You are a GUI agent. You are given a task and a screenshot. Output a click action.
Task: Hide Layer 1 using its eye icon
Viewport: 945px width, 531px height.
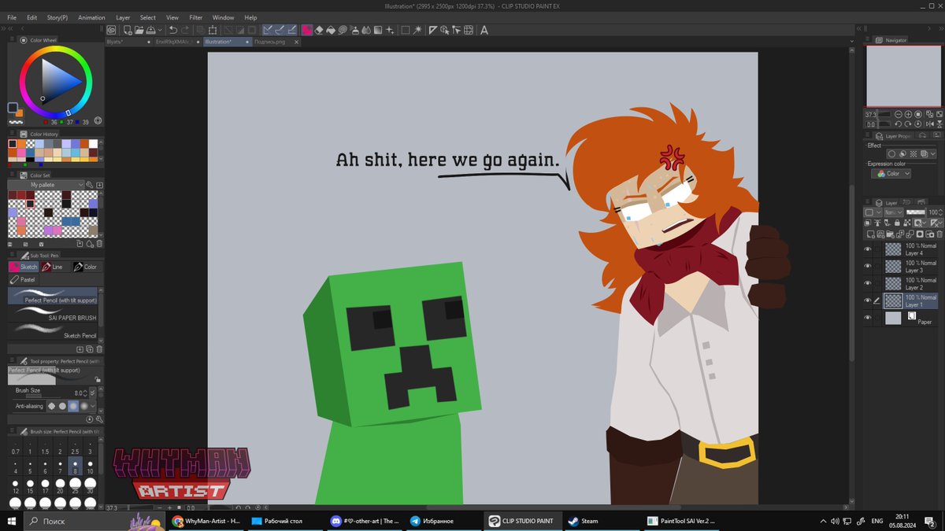tap(869, 301)
